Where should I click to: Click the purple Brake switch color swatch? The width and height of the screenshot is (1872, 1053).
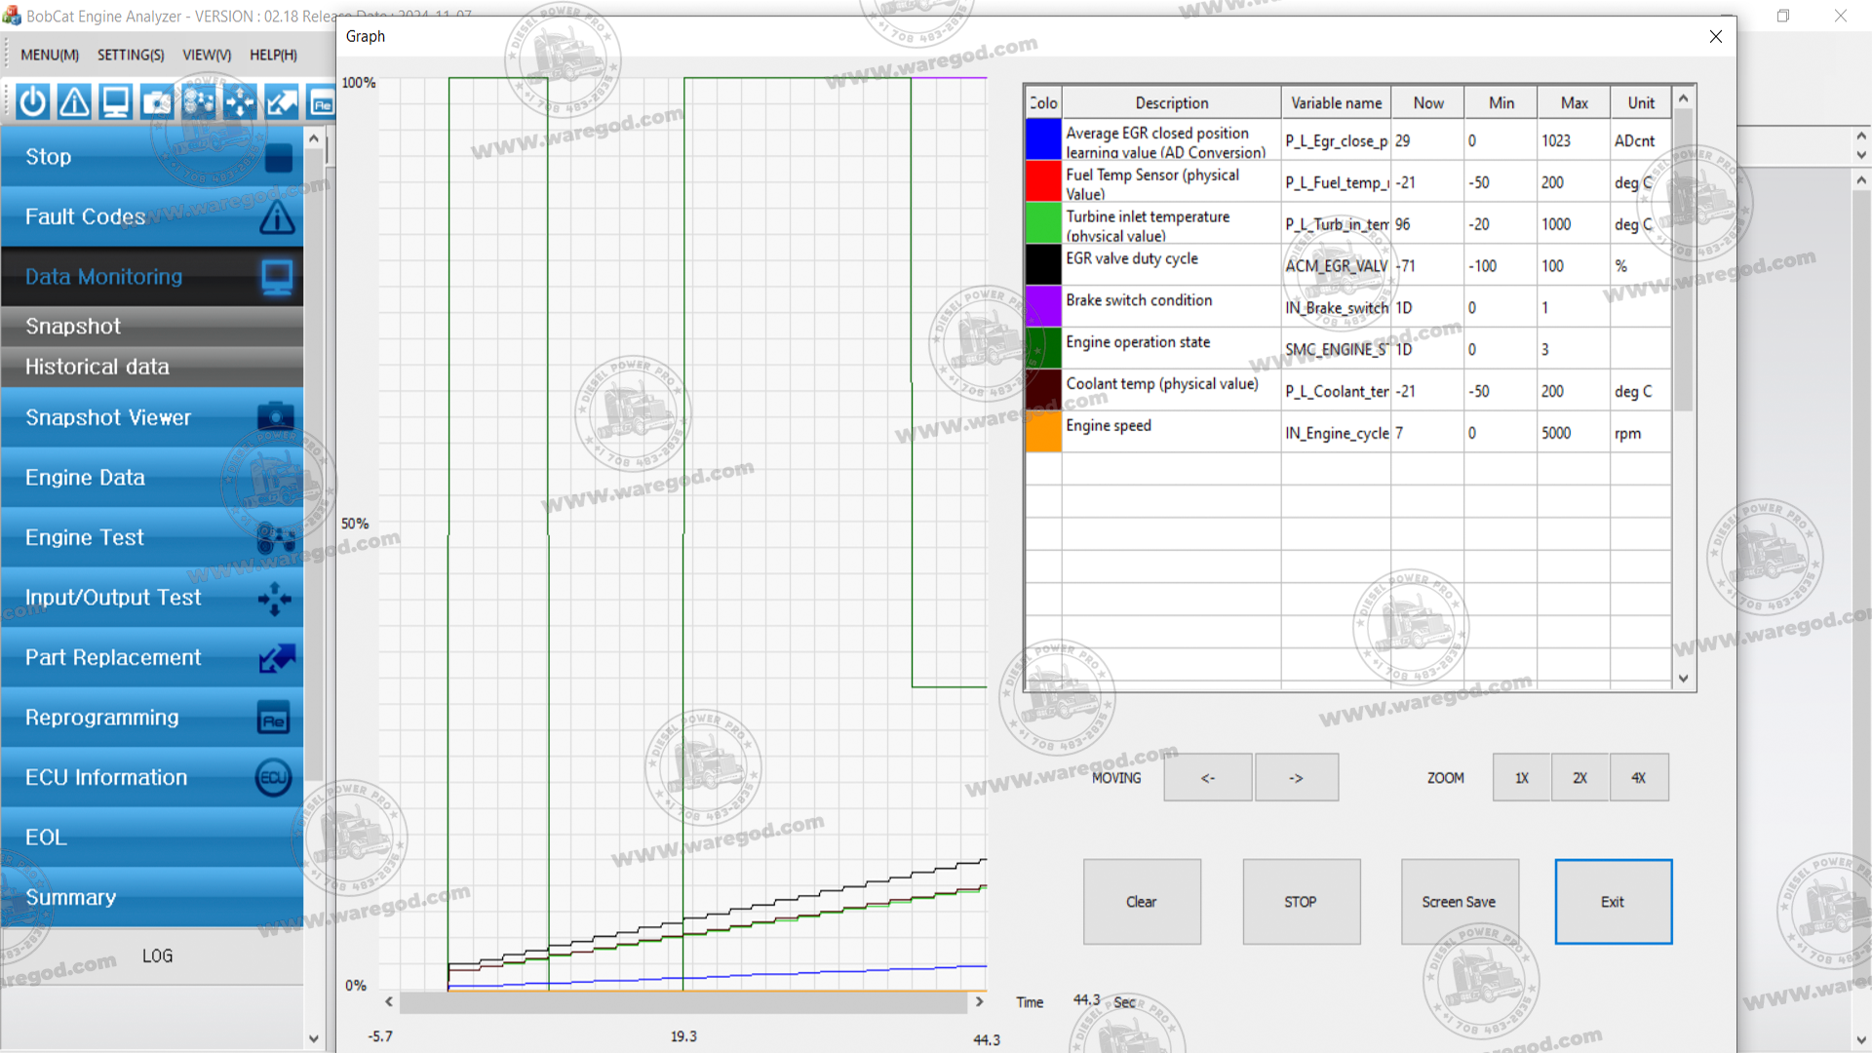pos(1042,306)
